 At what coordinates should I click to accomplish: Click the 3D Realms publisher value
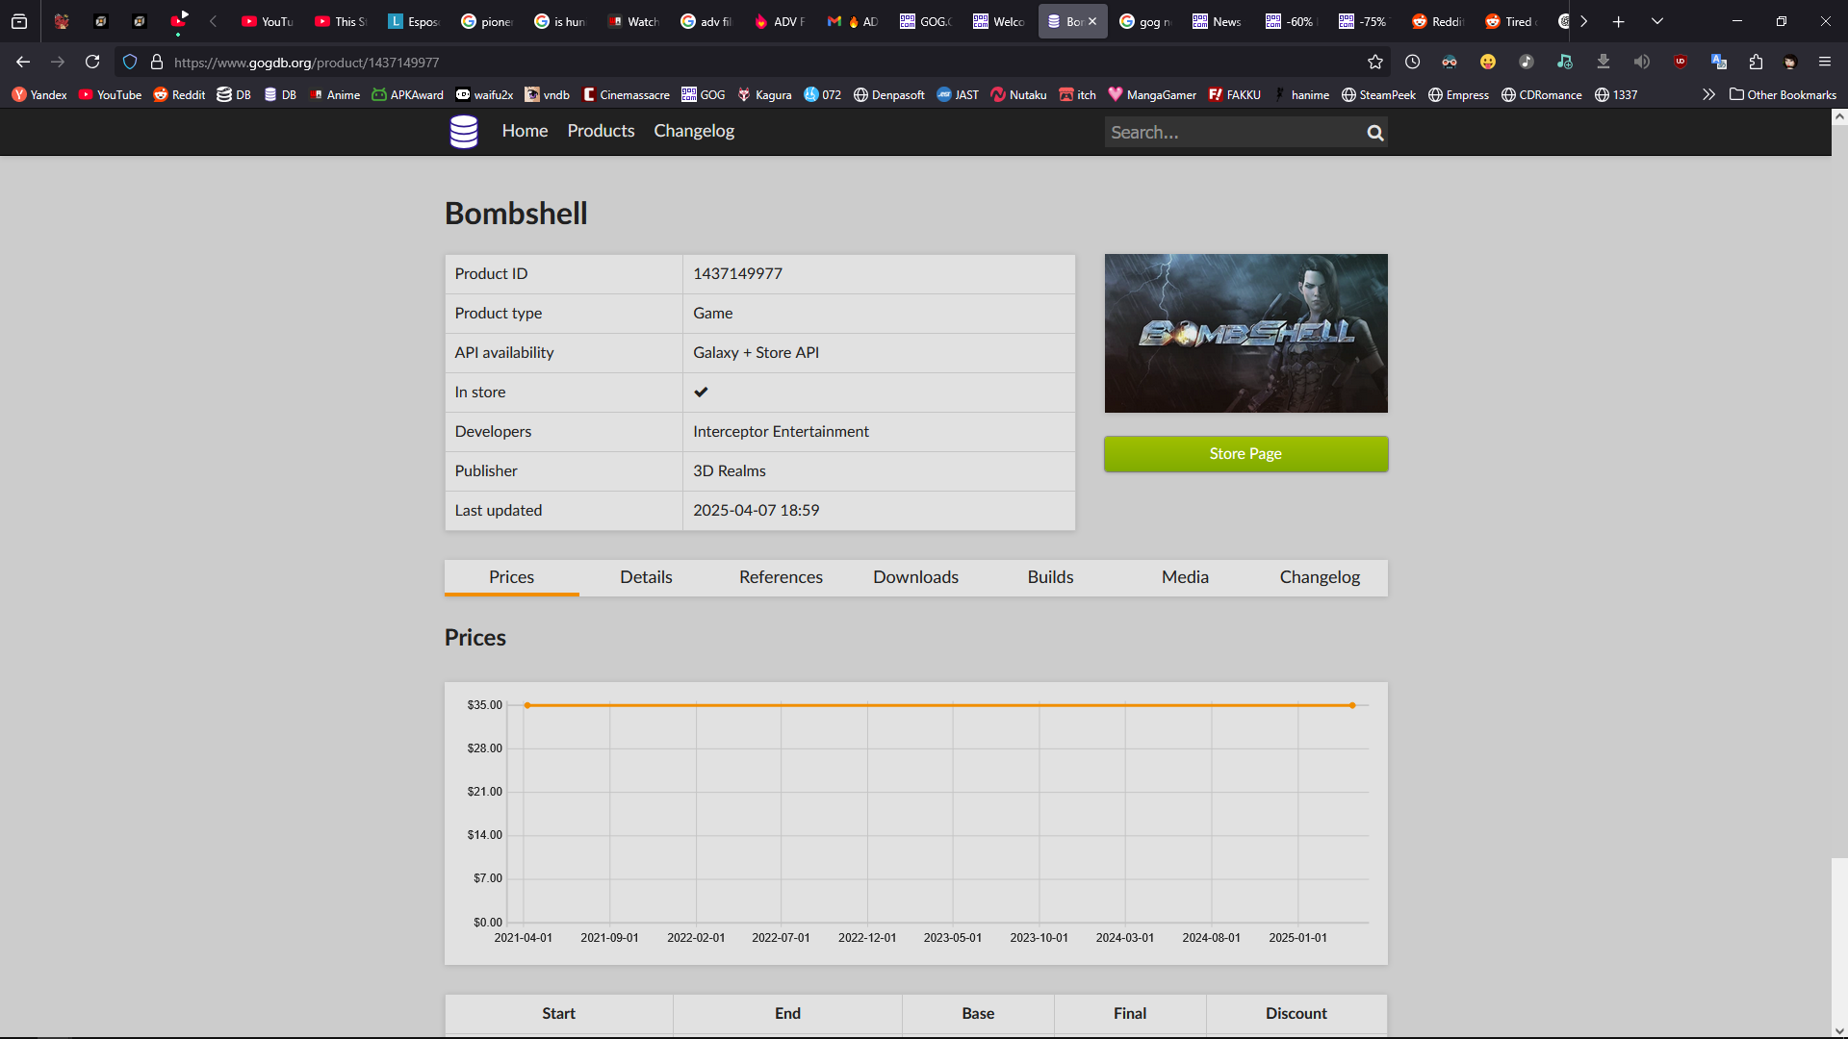click(x=730, y=471)
